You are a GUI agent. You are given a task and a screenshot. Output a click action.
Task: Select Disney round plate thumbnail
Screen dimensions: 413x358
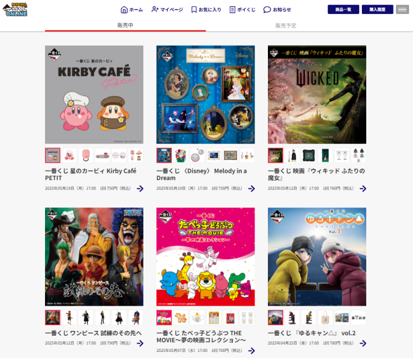(x=197, y=156)
